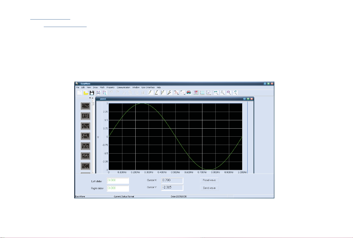Choose the exponential rise waveform icon

86,166
